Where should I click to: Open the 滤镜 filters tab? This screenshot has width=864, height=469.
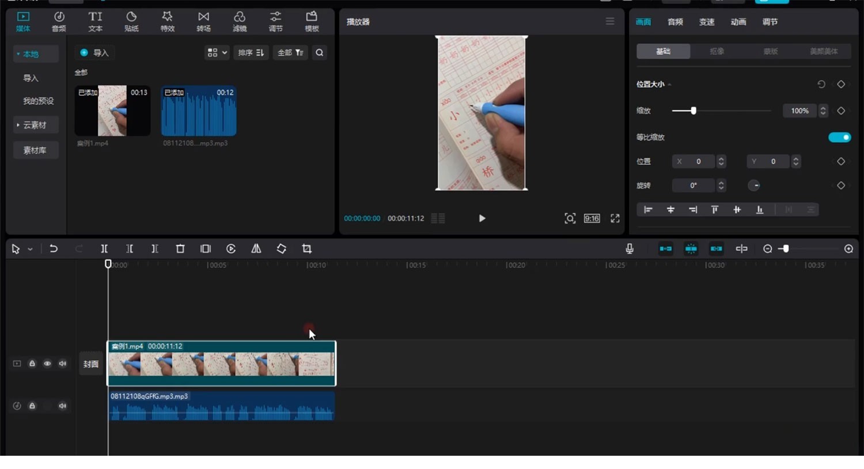(240, 21)
